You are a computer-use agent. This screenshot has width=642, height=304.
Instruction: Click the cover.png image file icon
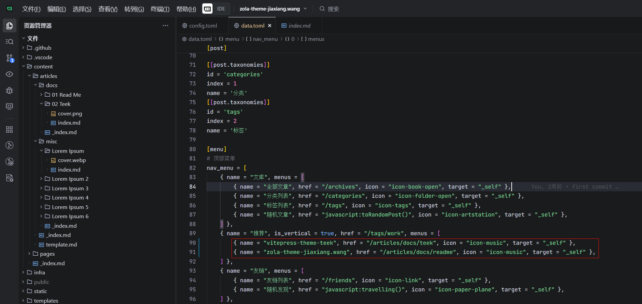pos(53,114)
